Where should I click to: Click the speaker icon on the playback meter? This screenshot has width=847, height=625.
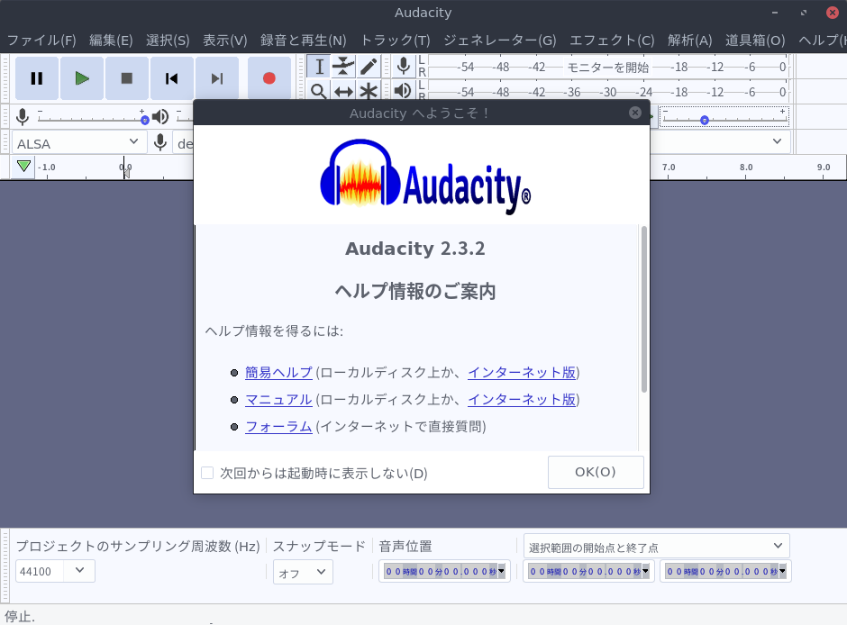tap(402, 90)
